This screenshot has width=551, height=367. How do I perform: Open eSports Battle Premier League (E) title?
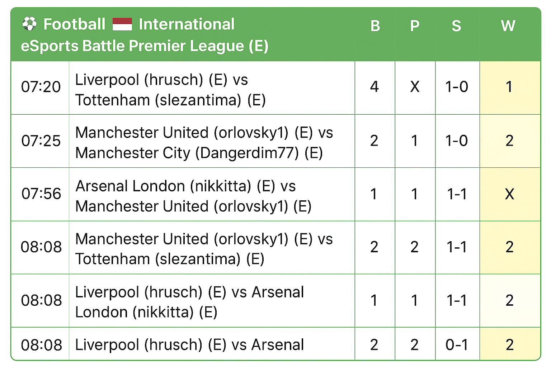[x=145, y=46]
